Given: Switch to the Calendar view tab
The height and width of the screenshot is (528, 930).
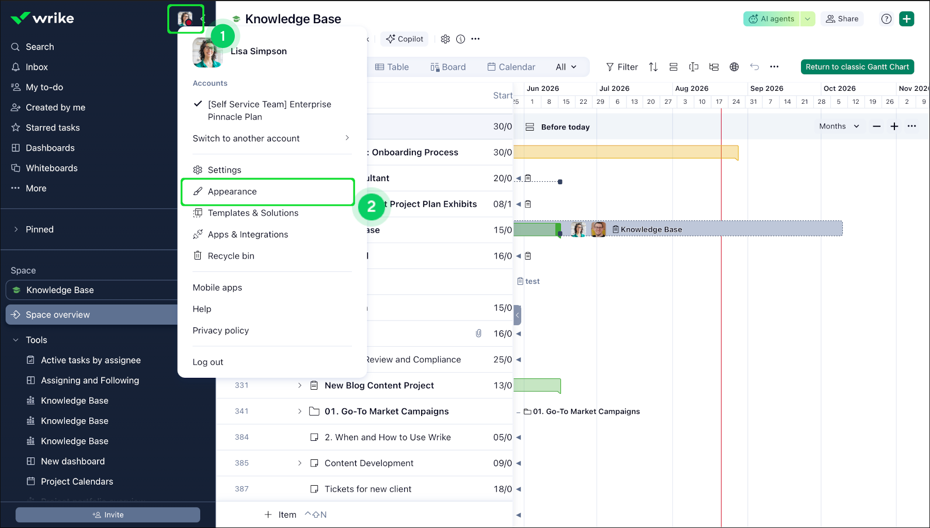Looking at the screenshot, I should coord(511,67).
